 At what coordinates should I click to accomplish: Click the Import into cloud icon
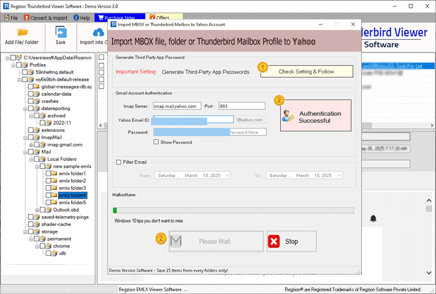(x=99, y=33)
